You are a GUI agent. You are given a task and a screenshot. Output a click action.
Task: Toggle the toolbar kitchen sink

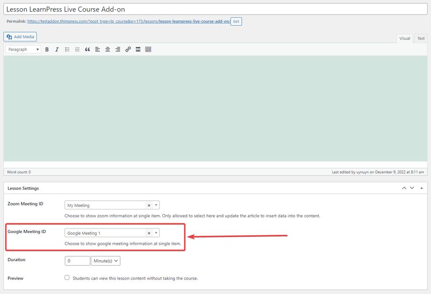tap(148, 49)
